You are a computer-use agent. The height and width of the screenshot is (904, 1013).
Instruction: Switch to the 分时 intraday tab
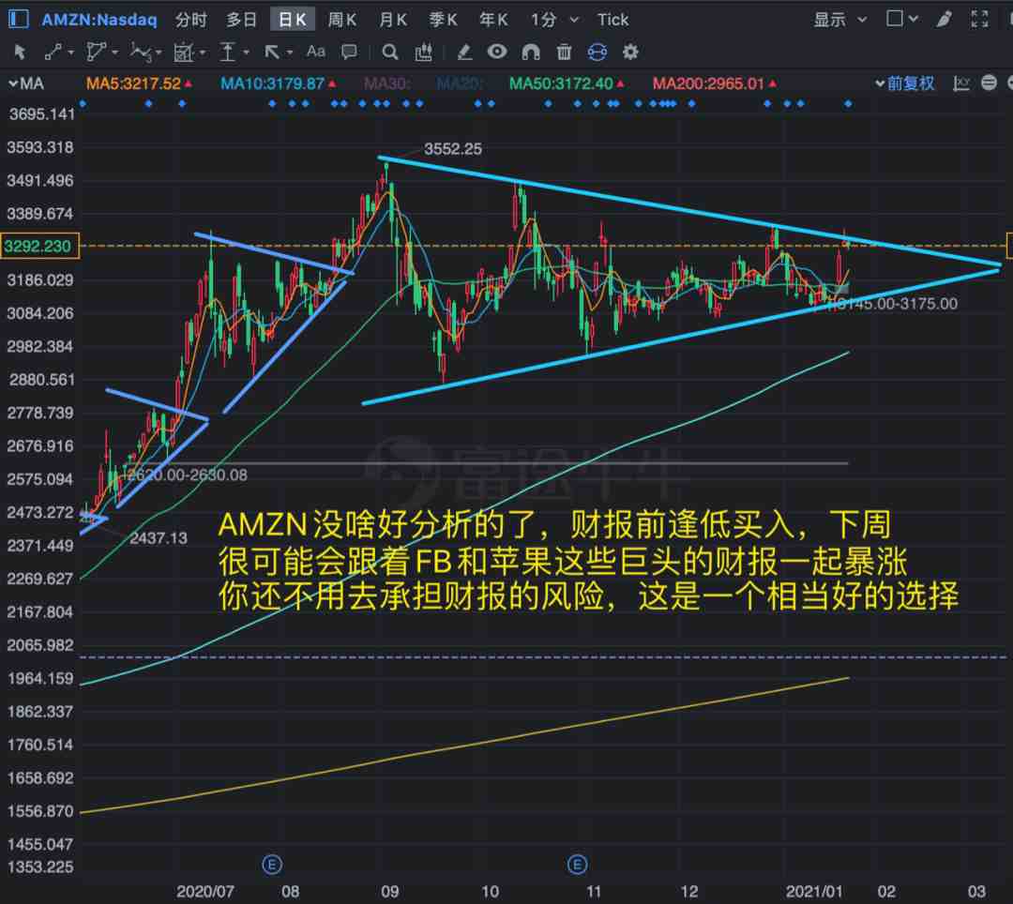[191, 20]
